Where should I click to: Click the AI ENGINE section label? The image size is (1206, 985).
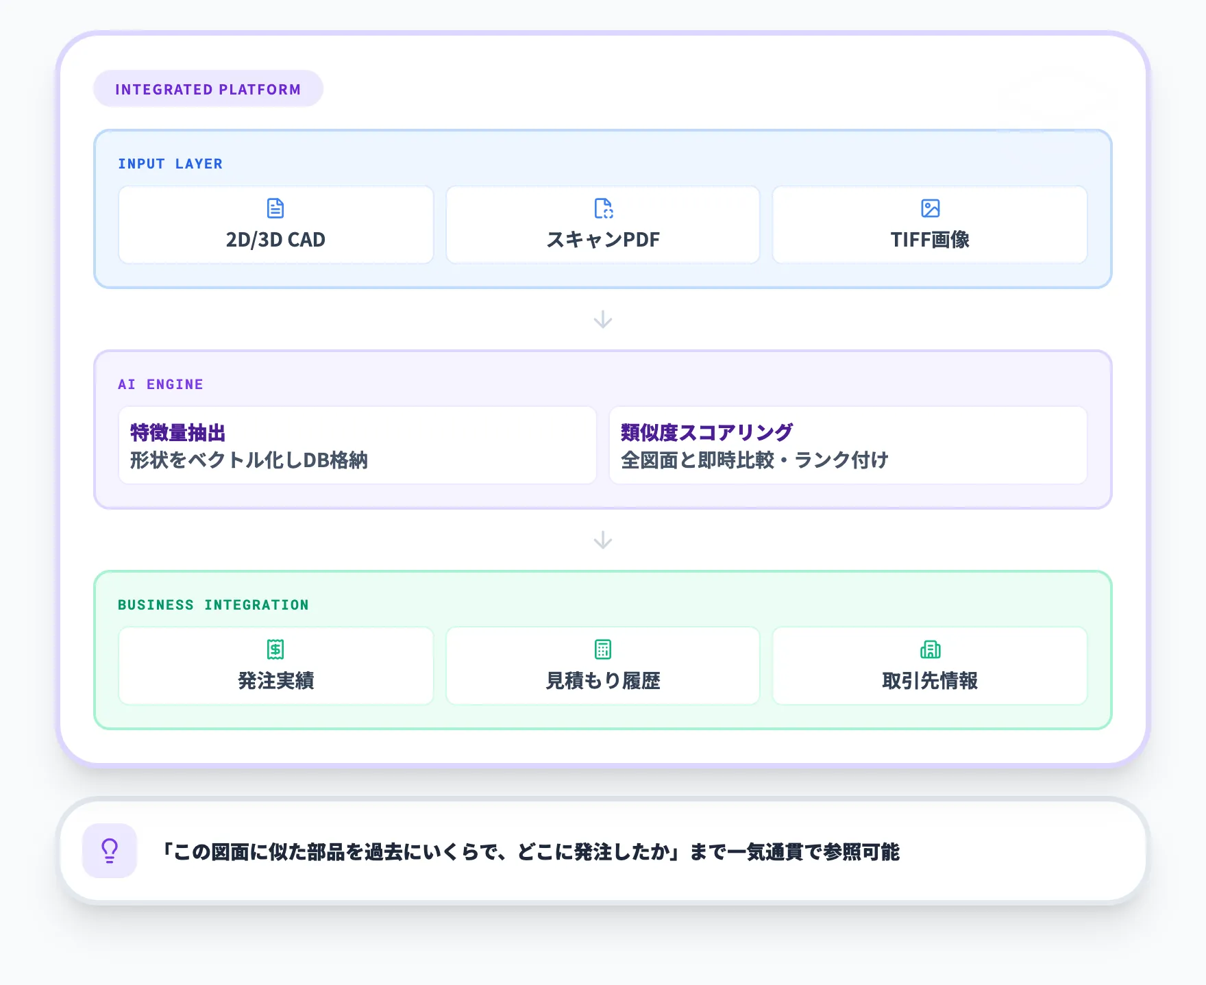(x=160, y=384)
